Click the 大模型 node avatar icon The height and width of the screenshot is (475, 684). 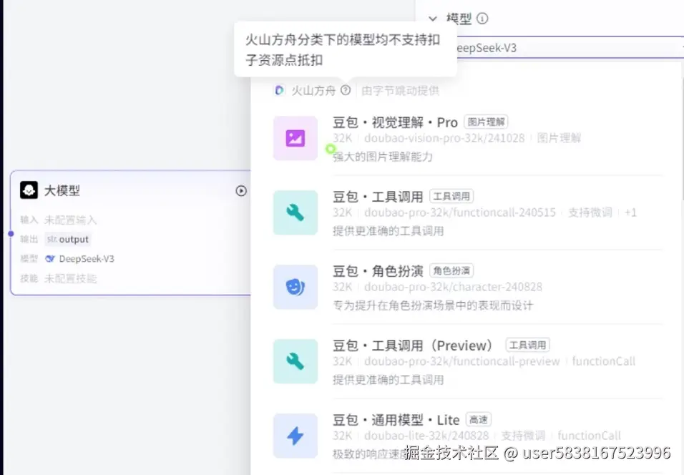tap(29, 190)
